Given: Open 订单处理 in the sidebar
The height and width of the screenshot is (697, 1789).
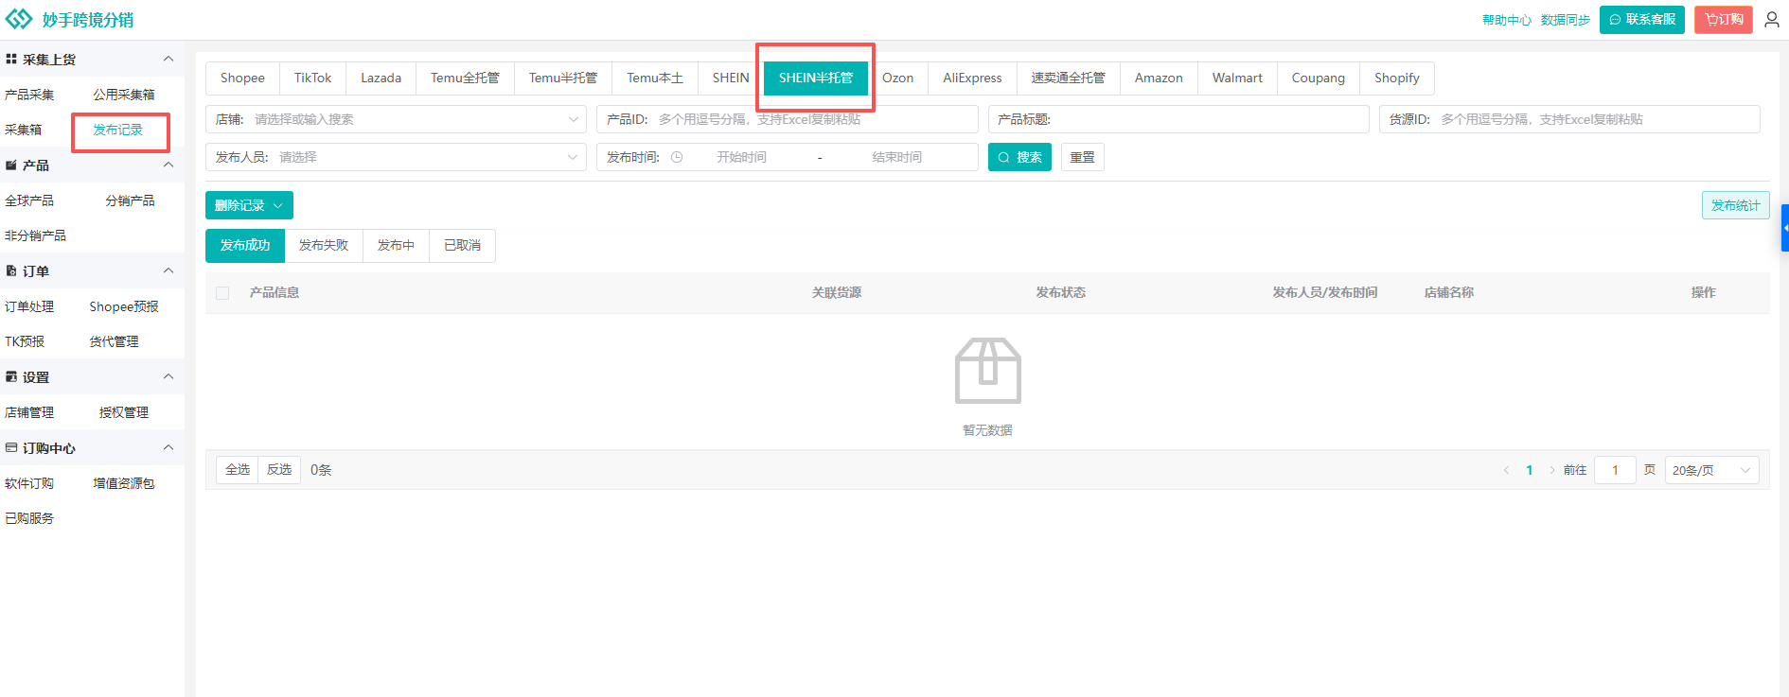Looking at the screenshot, I should pyautogui.click(x=29, y=306).
